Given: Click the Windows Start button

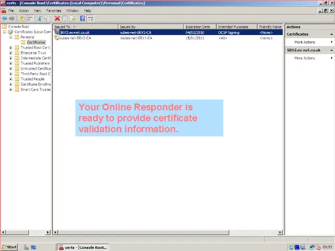Looking at the screenshot, I should tap(9, 247).
